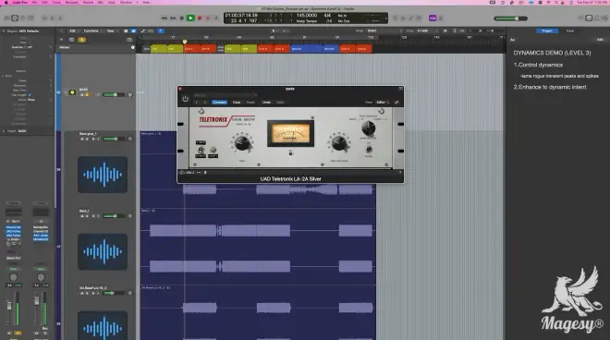The image size is (610, 340).
Task: Open the List Editors icon in control bar
Action: pyautogui.click(x=580, y=18)
